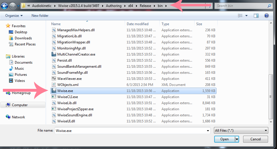This screenshot has width=277, height=149.
Task: Open the Organize menu
Action: pos(14,16)
